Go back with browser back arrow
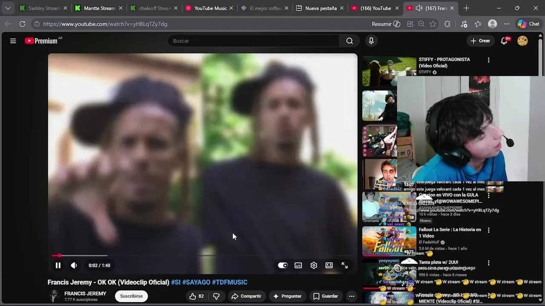The image size is (545, 306). tap(8, 24)
